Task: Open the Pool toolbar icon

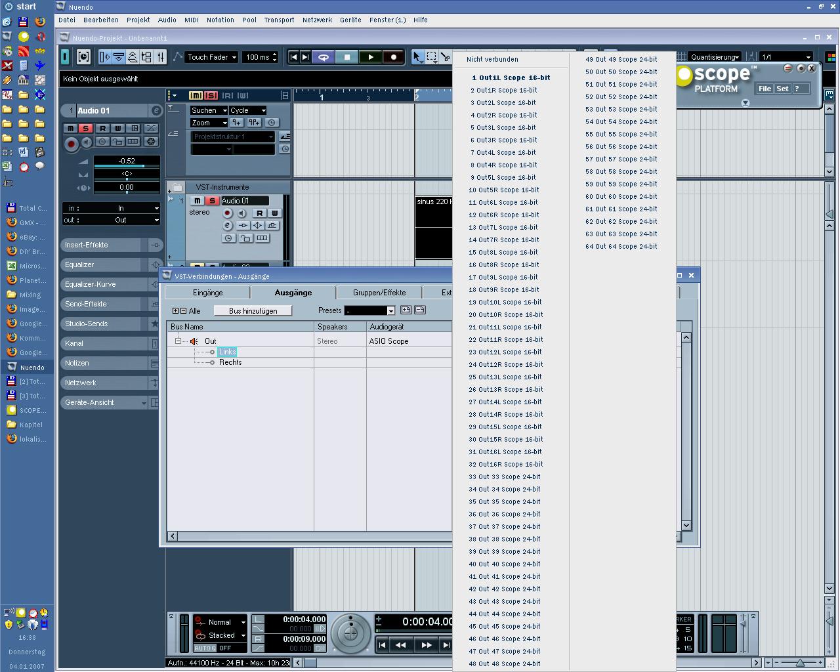Action: [x=146, y=57]
